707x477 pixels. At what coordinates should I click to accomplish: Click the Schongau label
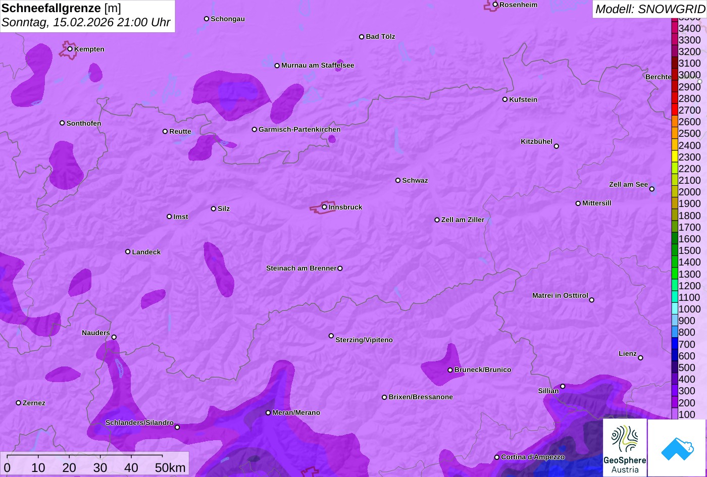coord(228,19)
